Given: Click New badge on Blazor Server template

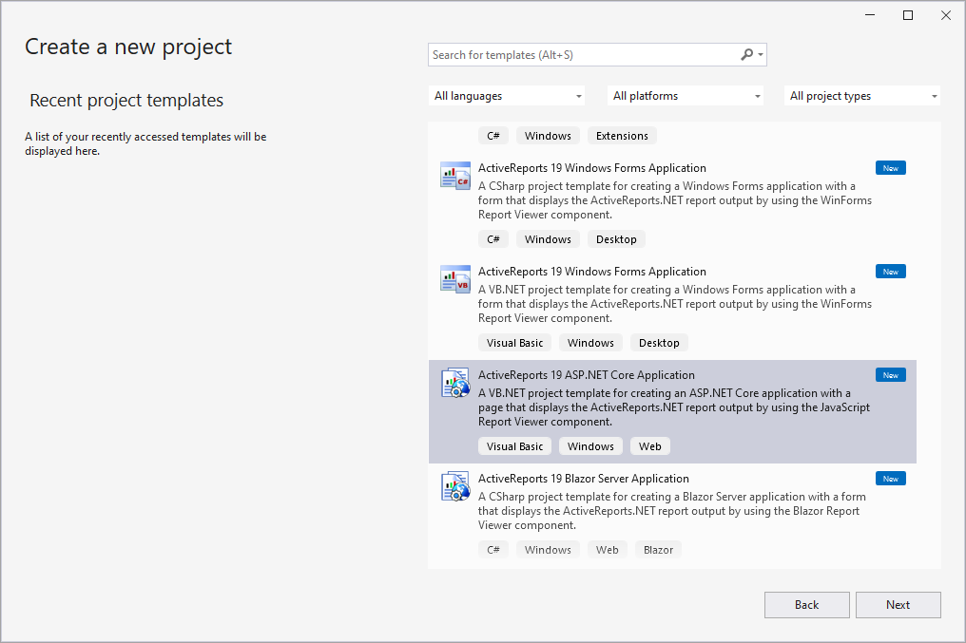Looking at the screenshot, I should pos(890,479).
